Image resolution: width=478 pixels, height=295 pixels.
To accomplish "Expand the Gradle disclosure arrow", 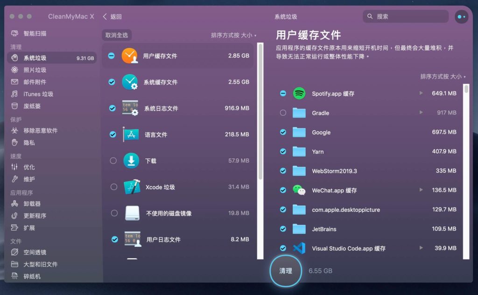I will point(421,112).
